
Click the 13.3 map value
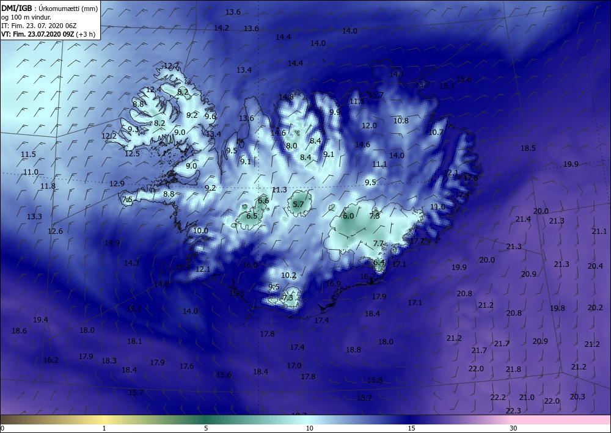pos(34,216)
